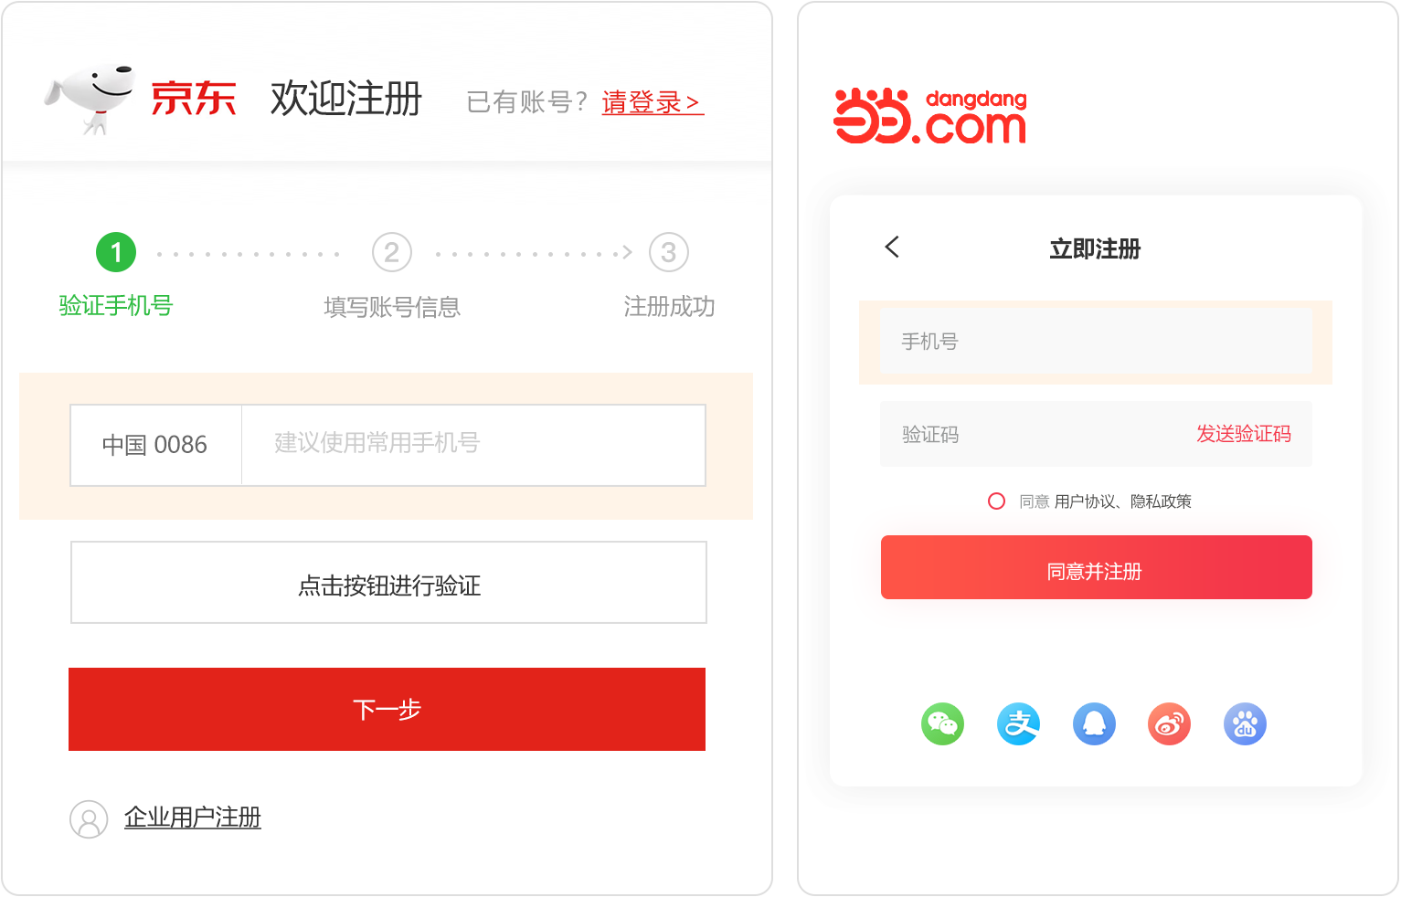Image resolution: width=1401 pixels, height=897 pixels.
Task: Open the 中国 0086 country code selector
Action: click(155, 445)
